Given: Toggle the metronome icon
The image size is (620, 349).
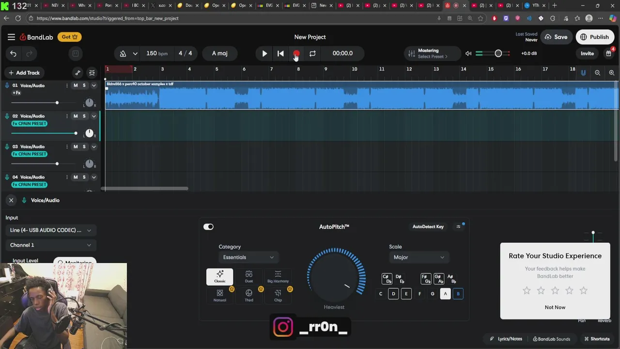Looking at the screenshot, I should click(123, 53).
